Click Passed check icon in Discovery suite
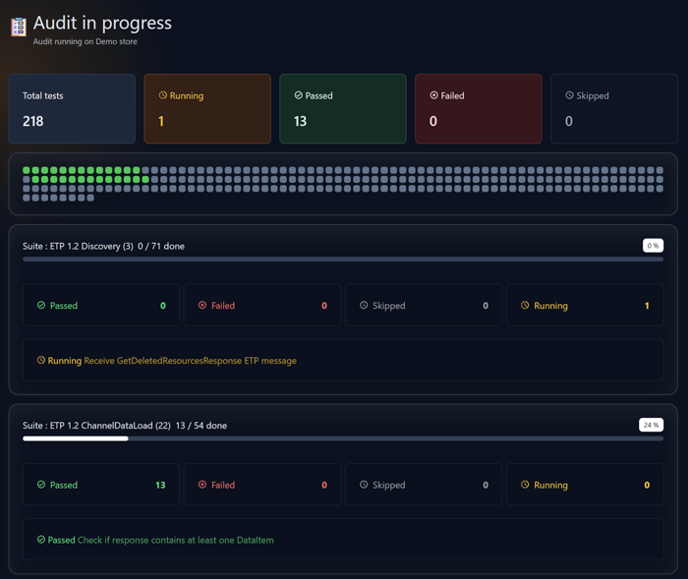The height and width of the screenshot is (579, 688). click(41, 306)
